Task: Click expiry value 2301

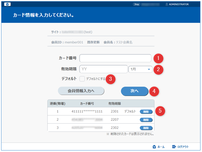Action: tap(115, 111)
